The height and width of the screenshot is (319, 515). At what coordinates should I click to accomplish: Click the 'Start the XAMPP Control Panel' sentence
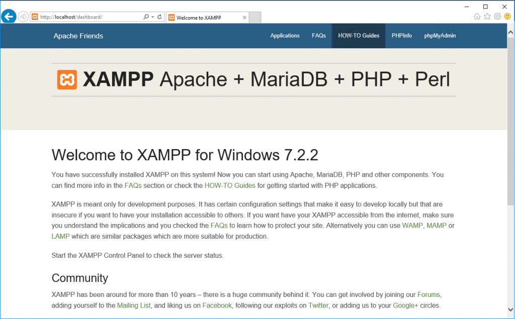(138, 255)
